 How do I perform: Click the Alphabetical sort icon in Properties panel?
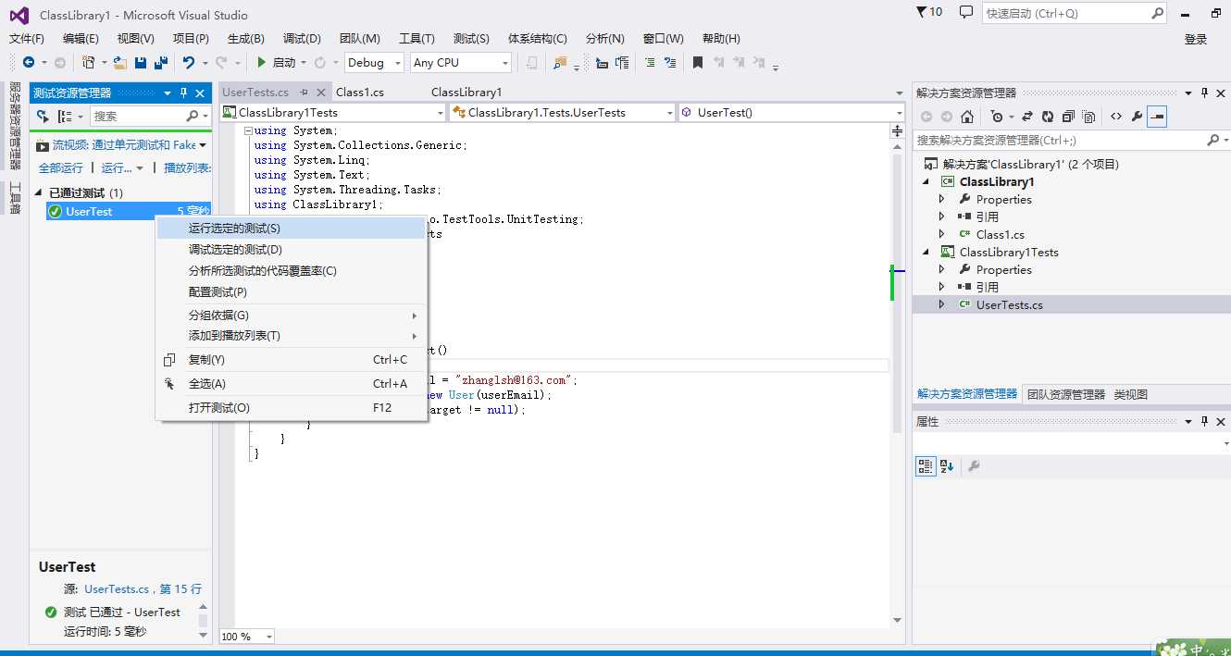point(947,466)
